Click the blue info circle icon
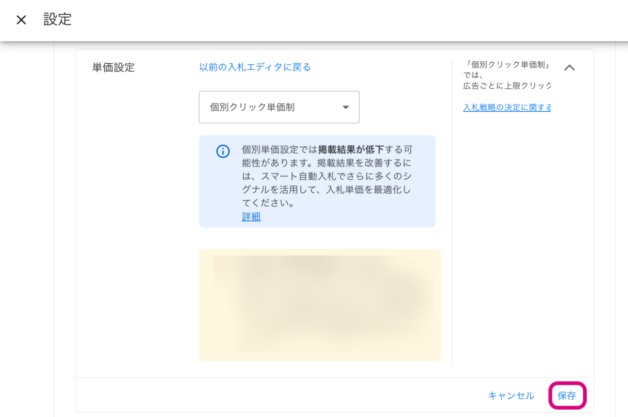Screen dimensions: 628x417 223,152
